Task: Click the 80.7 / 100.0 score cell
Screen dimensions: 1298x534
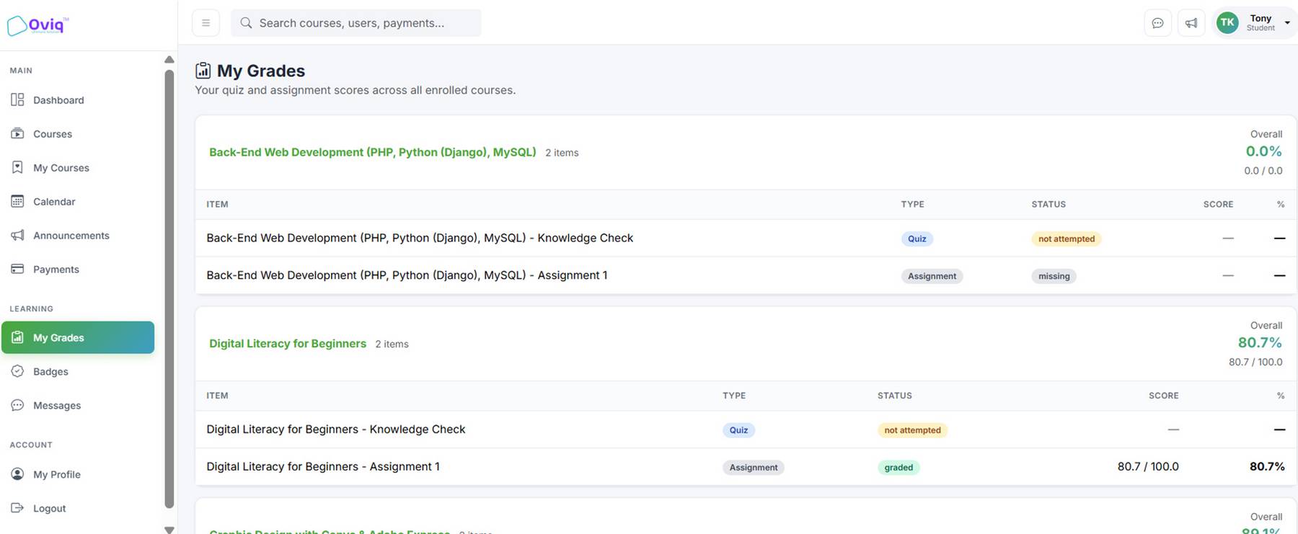Action: point(1148,467)
